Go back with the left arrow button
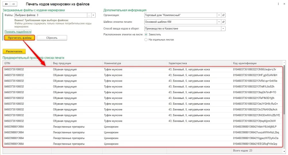288x155 pixels. point(6,4)
